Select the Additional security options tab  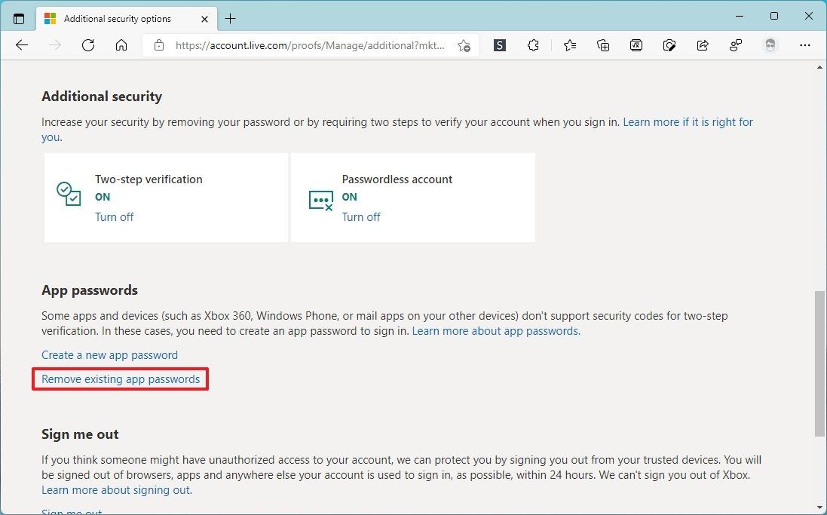[121, 18]
